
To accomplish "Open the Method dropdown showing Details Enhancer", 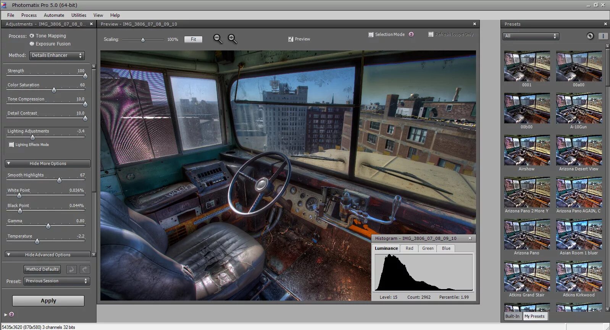I will point(57,55).
